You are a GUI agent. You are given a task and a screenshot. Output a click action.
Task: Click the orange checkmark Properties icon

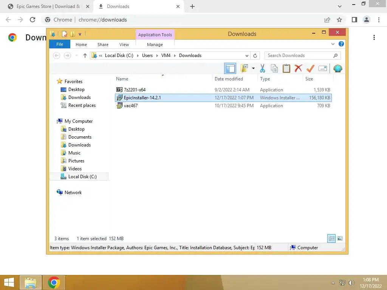coord(310,68)
